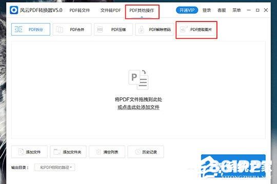The image size is (277, 184).
Task: Click the PDF提取图片 image icon
Action: point(183,30)
